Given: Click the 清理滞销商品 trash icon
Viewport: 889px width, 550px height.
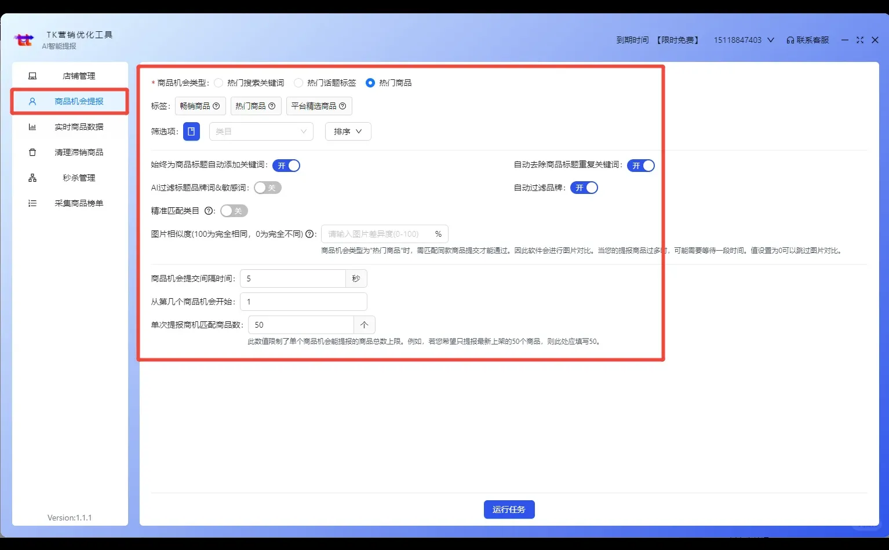Looking at the screenshot, I should click(32, 152).
